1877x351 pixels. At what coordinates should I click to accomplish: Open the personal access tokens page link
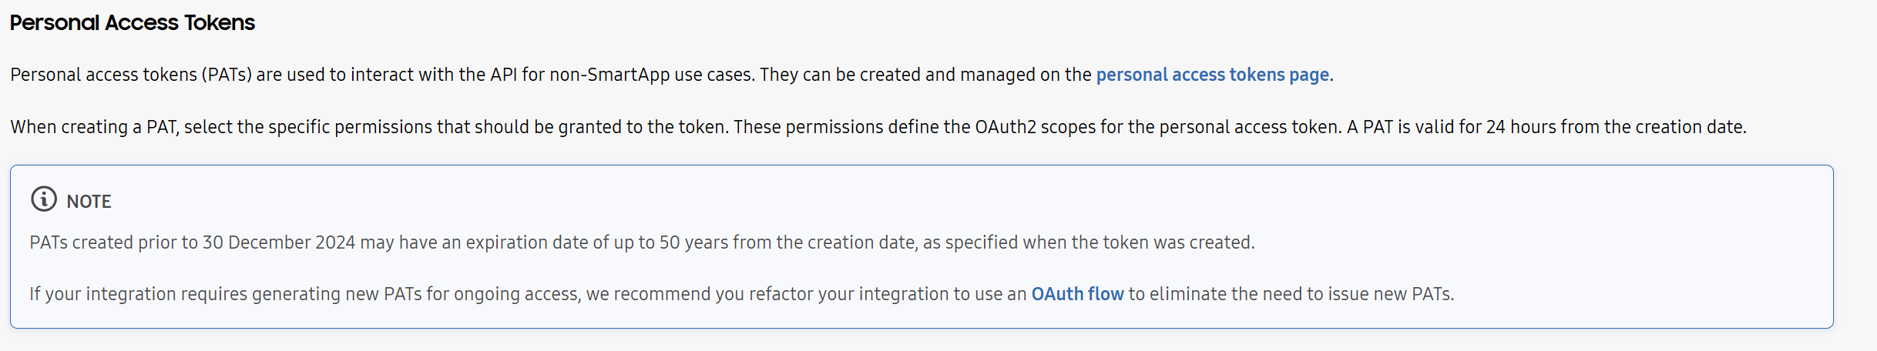pos(1212,75)
